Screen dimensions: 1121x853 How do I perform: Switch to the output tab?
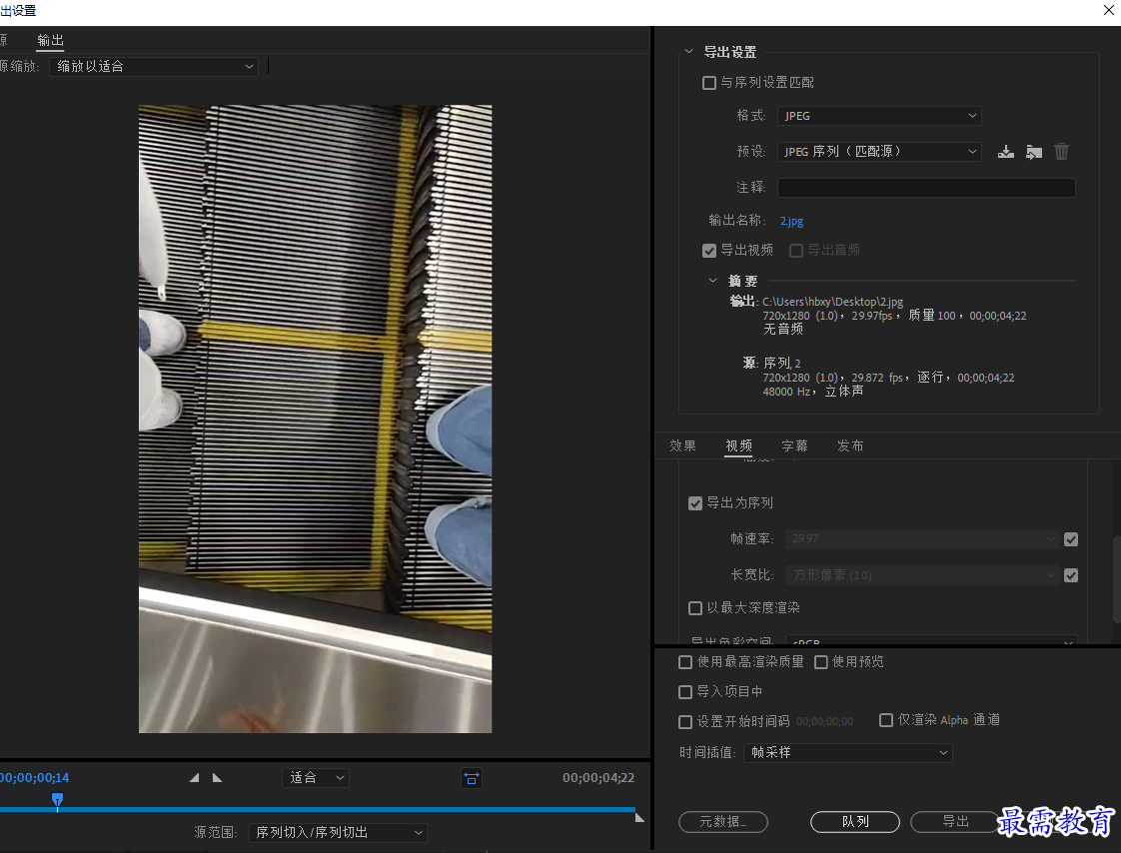[50, 41]
